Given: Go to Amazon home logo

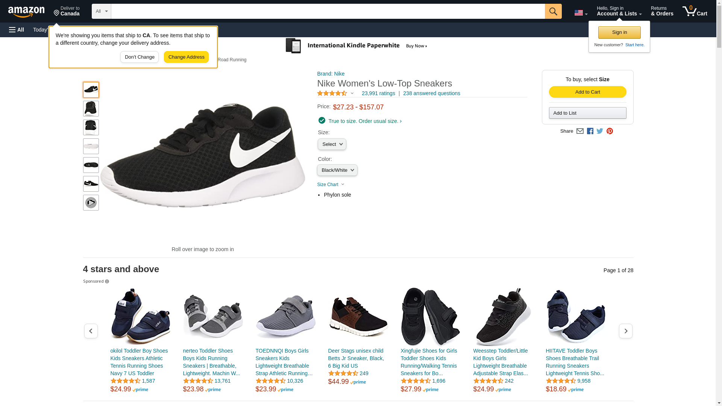Looking at the screenshot, I should 26,12.
